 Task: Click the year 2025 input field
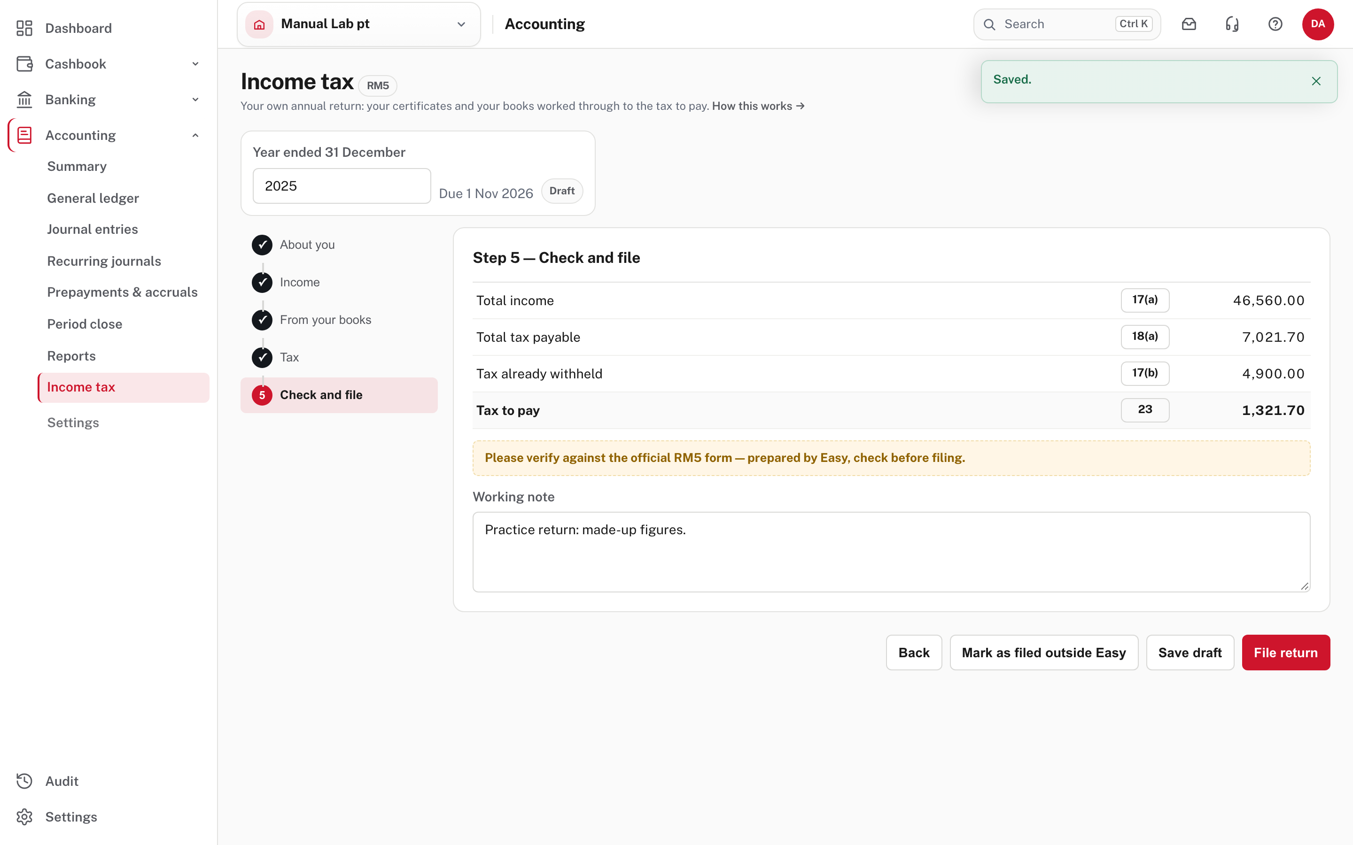click(342, 186)
